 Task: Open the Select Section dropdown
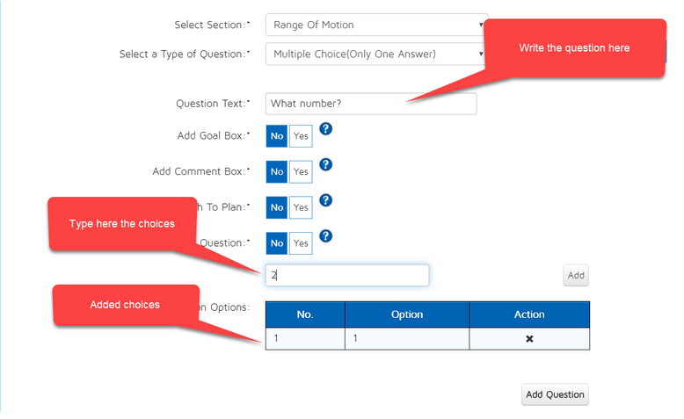376,25
